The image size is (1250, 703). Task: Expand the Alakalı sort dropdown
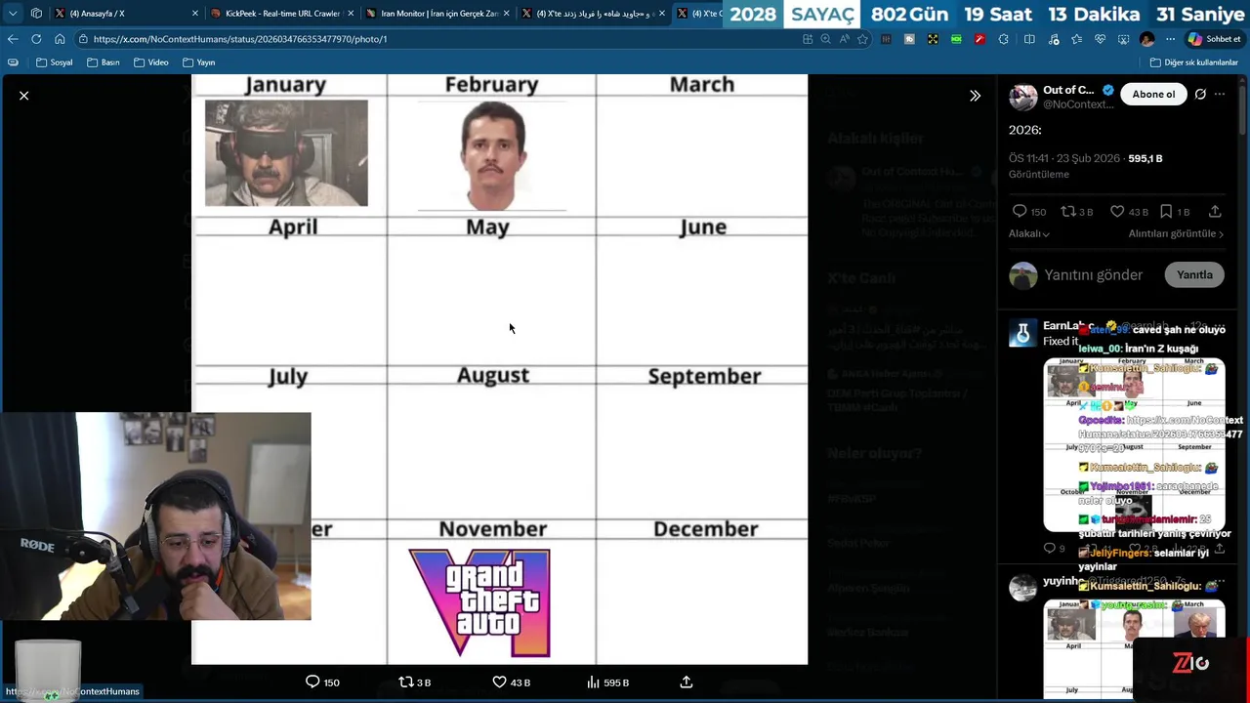[x=1029, y=234]
